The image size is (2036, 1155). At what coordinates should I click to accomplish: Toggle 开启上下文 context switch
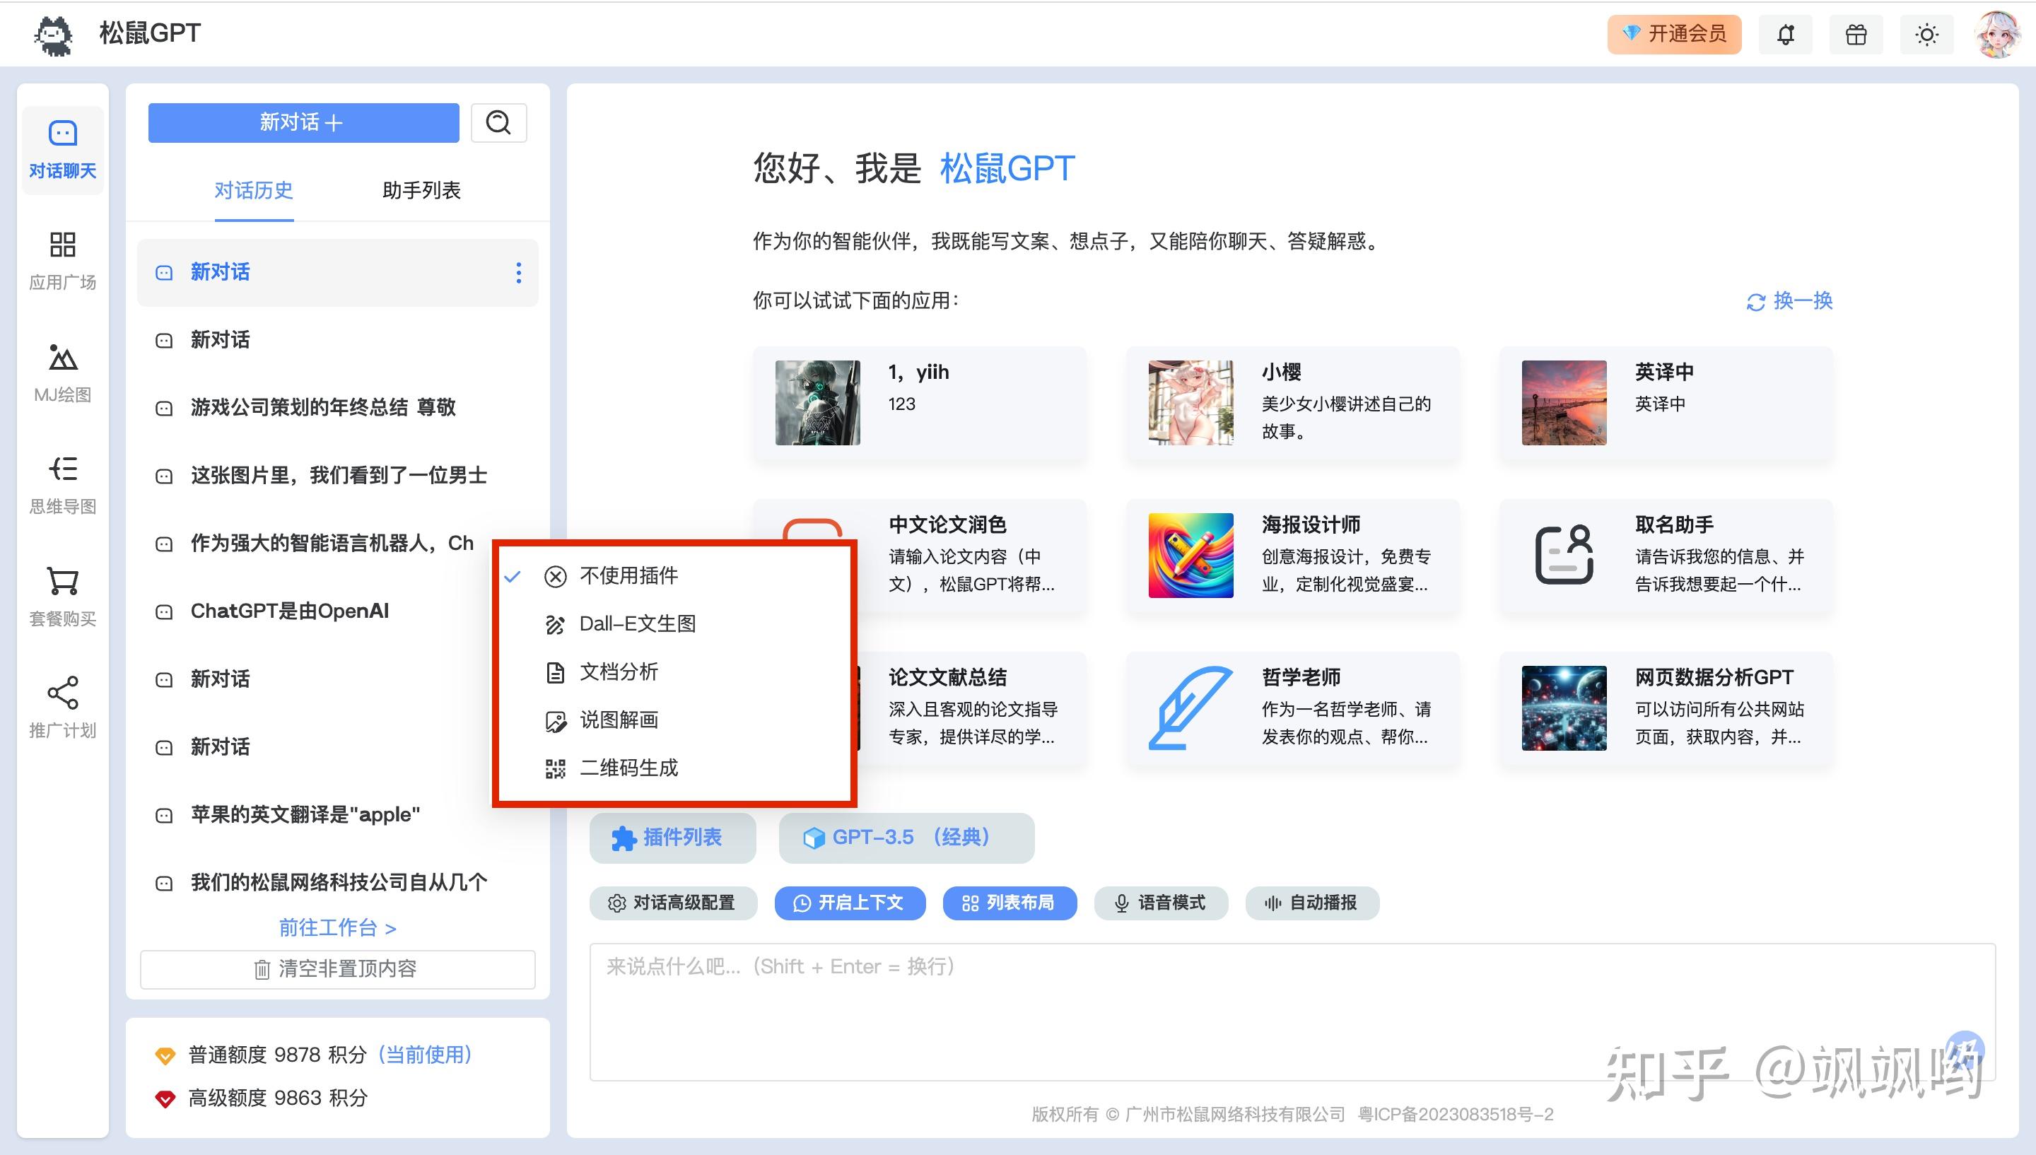tap(850, 903)
